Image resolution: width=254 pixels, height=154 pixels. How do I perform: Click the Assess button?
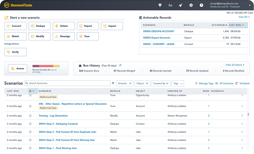pos(18,68)
